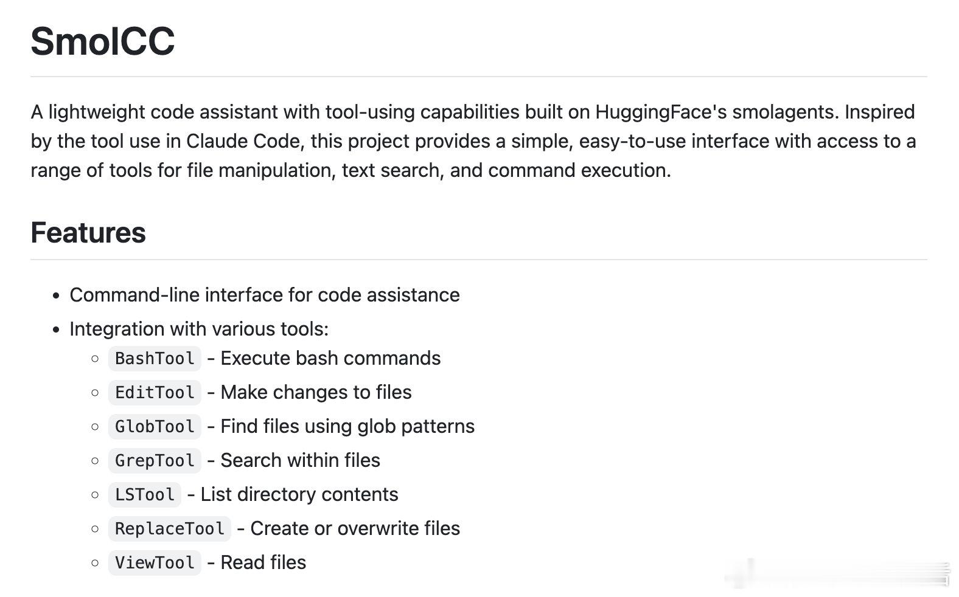Click the 'Search within files' description
Viewport: 959px width, 597px height.
coord(300,460)
